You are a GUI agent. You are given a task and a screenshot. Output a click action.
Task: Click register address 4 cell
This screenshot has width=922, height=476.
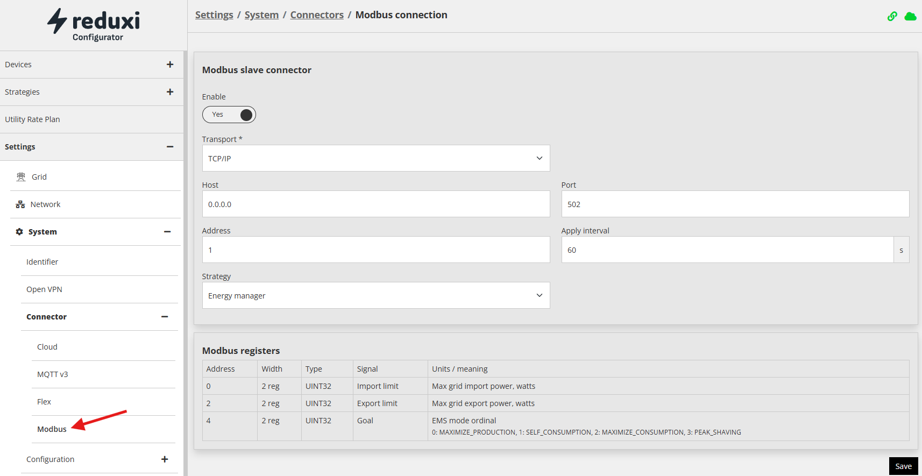click(x=230, y=426)
